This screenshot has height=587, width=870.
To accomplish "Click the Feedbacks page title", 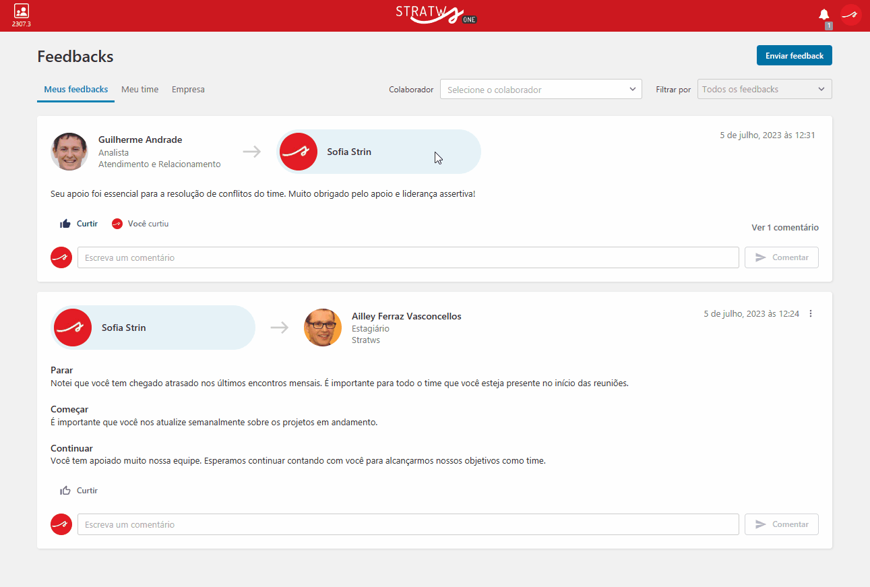I will click(x=75, y=56).
